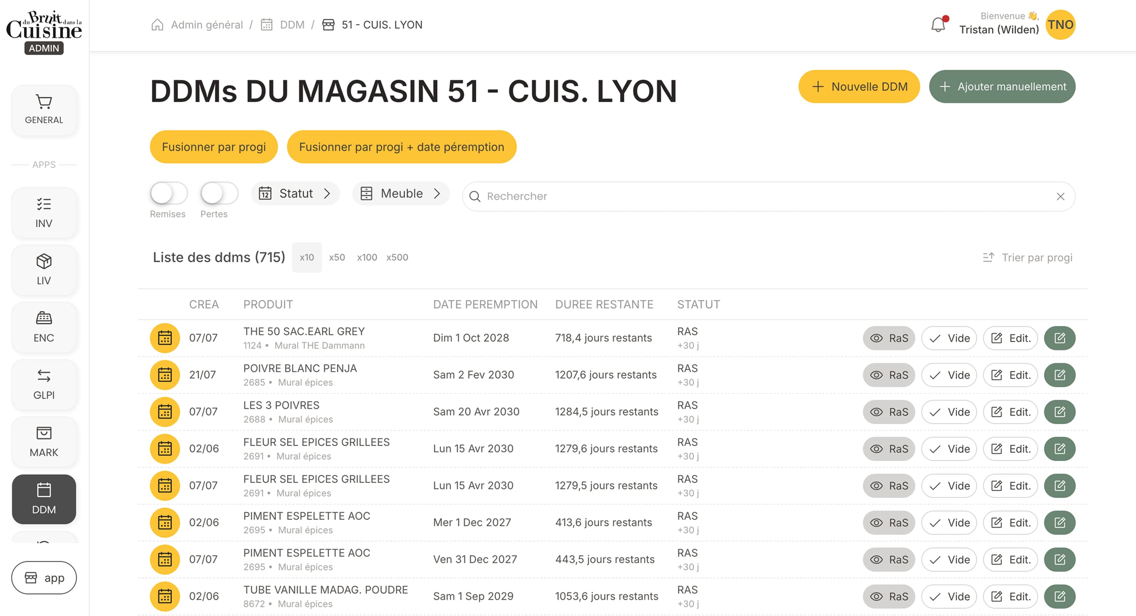Image resolution: width=1136 pixels, height=616 pixels.
Task: Open the INV inventory app
Action: coord(44,213)
